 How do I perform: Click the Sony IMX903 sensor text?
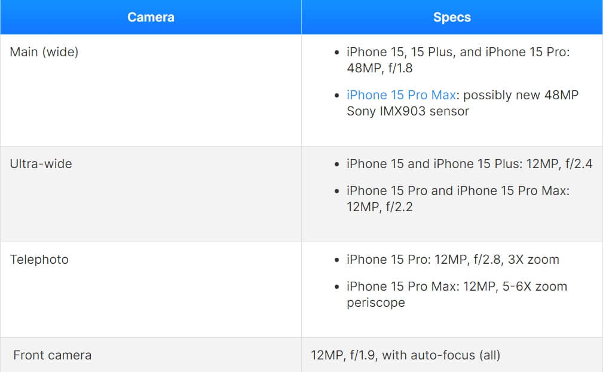tap(408, 111)
